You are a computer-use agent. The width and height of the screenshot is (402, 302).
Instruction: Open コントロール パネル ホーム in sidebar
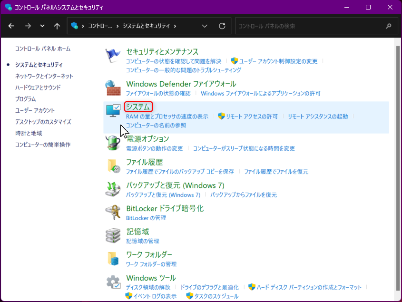[43, 49]
